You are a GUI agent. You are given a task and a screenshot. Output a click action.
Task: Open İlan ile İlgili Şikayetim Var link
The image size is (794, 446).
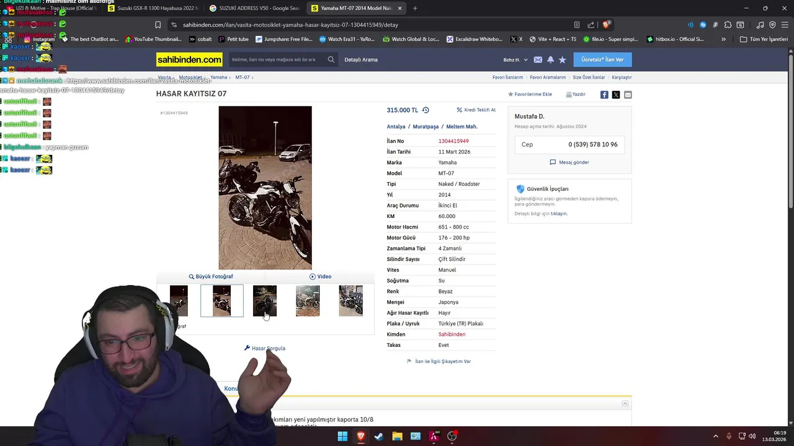tap(439, 361)
